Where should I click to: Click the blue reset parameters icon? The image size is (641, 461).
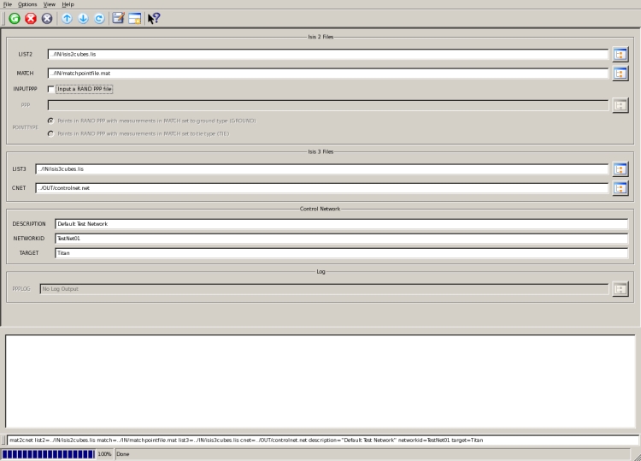(99, 18)
